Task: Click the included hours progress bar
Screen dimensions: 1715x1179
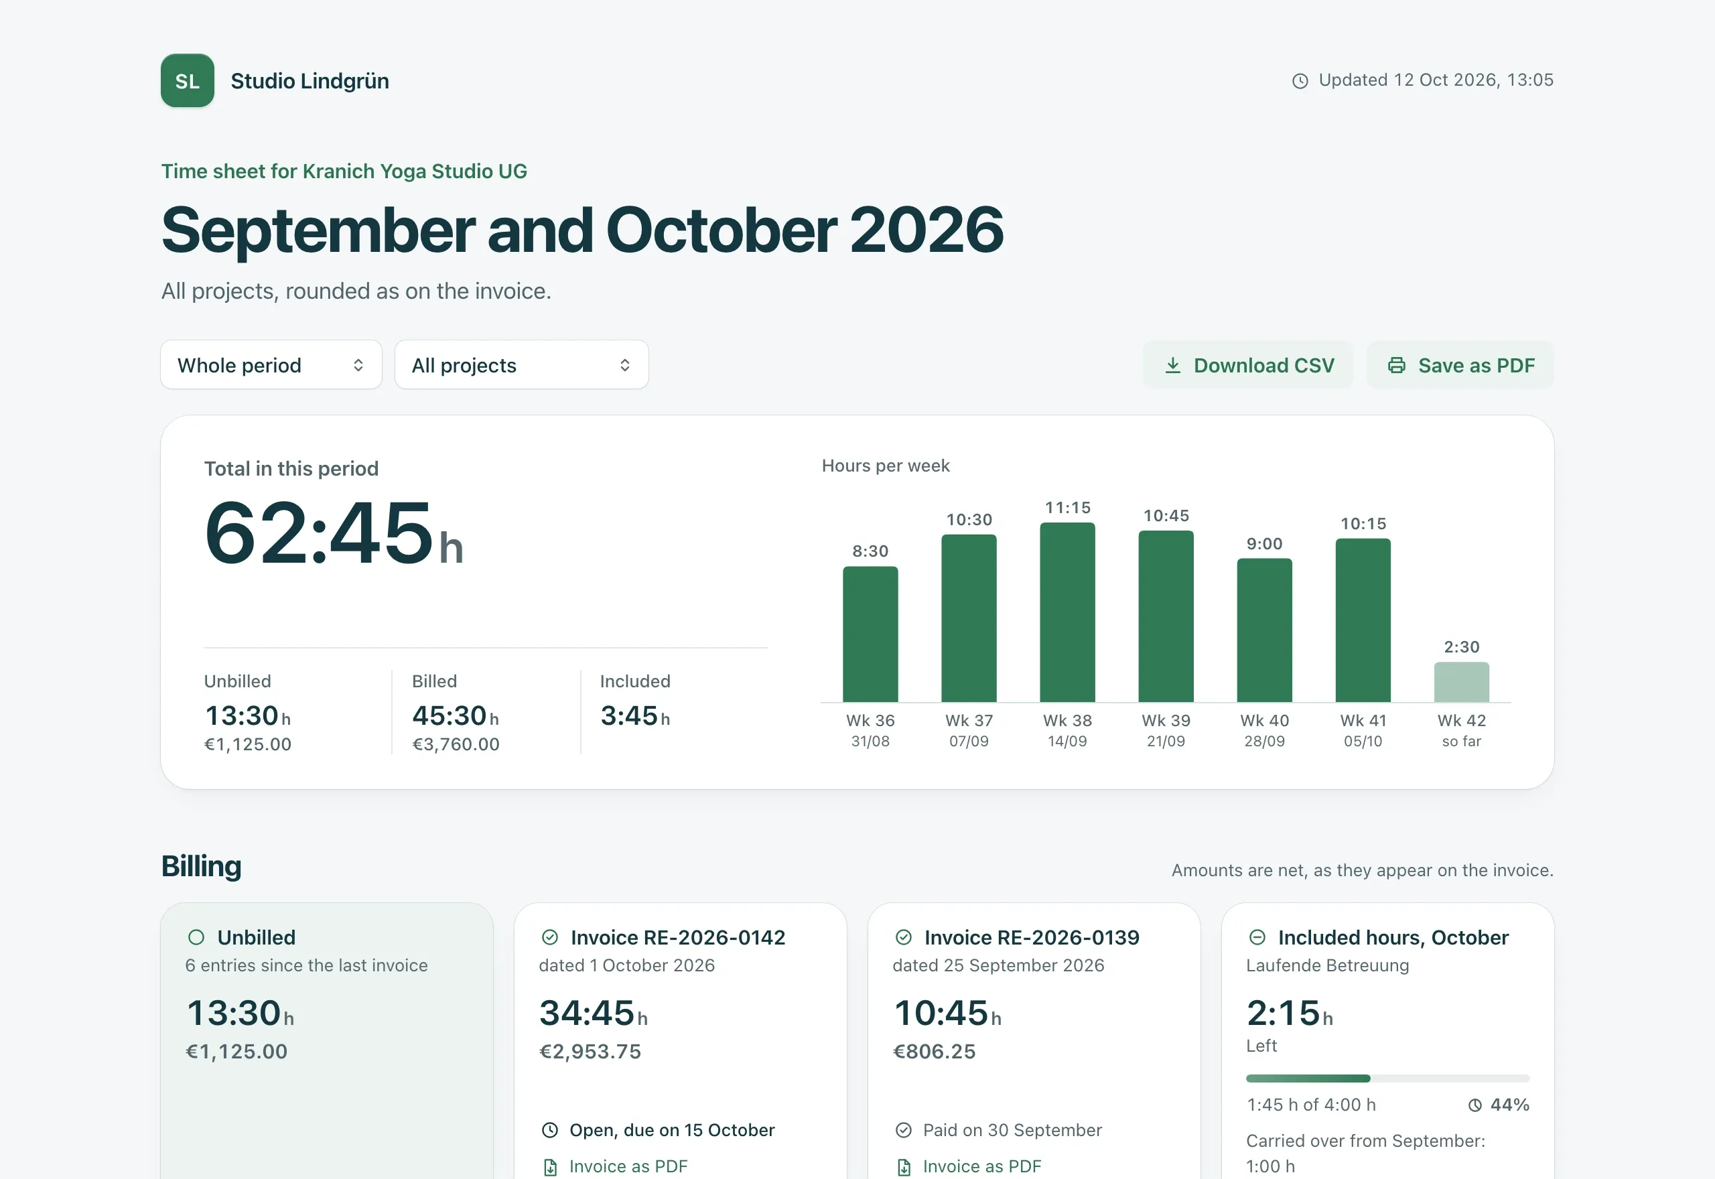Action: point(1388,1079)
